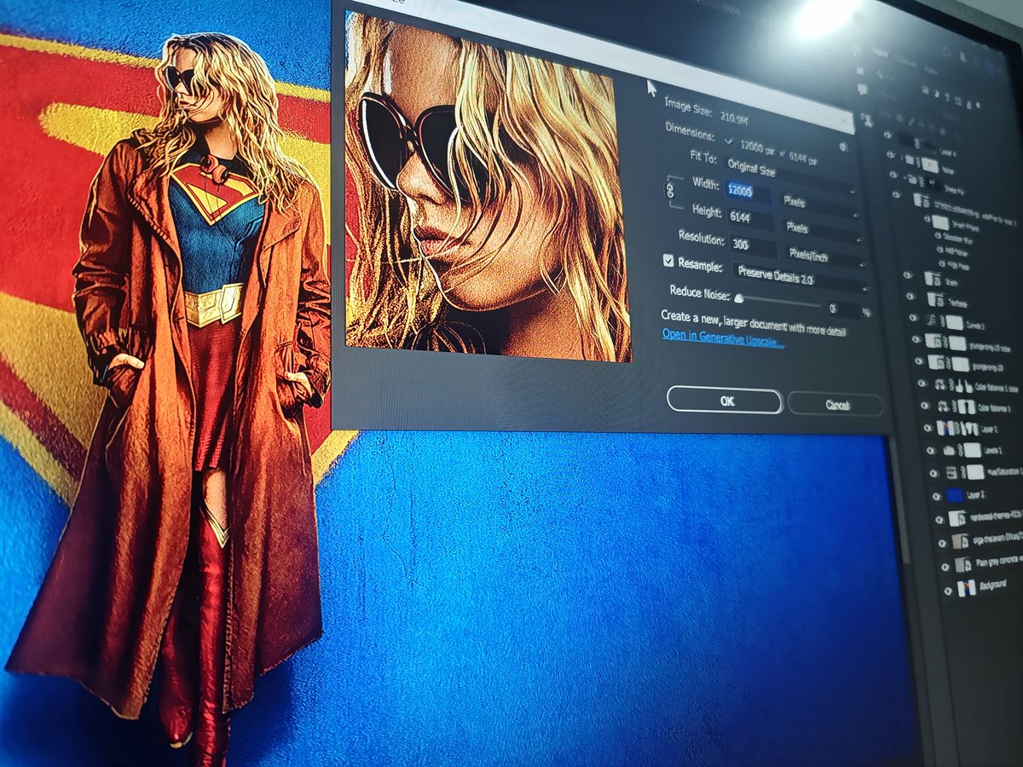The image size is (1023, 767).
Task: Hide the Hue/Saturation 1 adjustment layer
Action: [933, 473]
